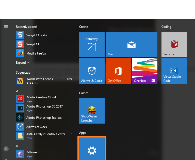Click the Free label for Words With Friends
The width and height of the screenshot is (195, 160).
[x=70, y=79]
